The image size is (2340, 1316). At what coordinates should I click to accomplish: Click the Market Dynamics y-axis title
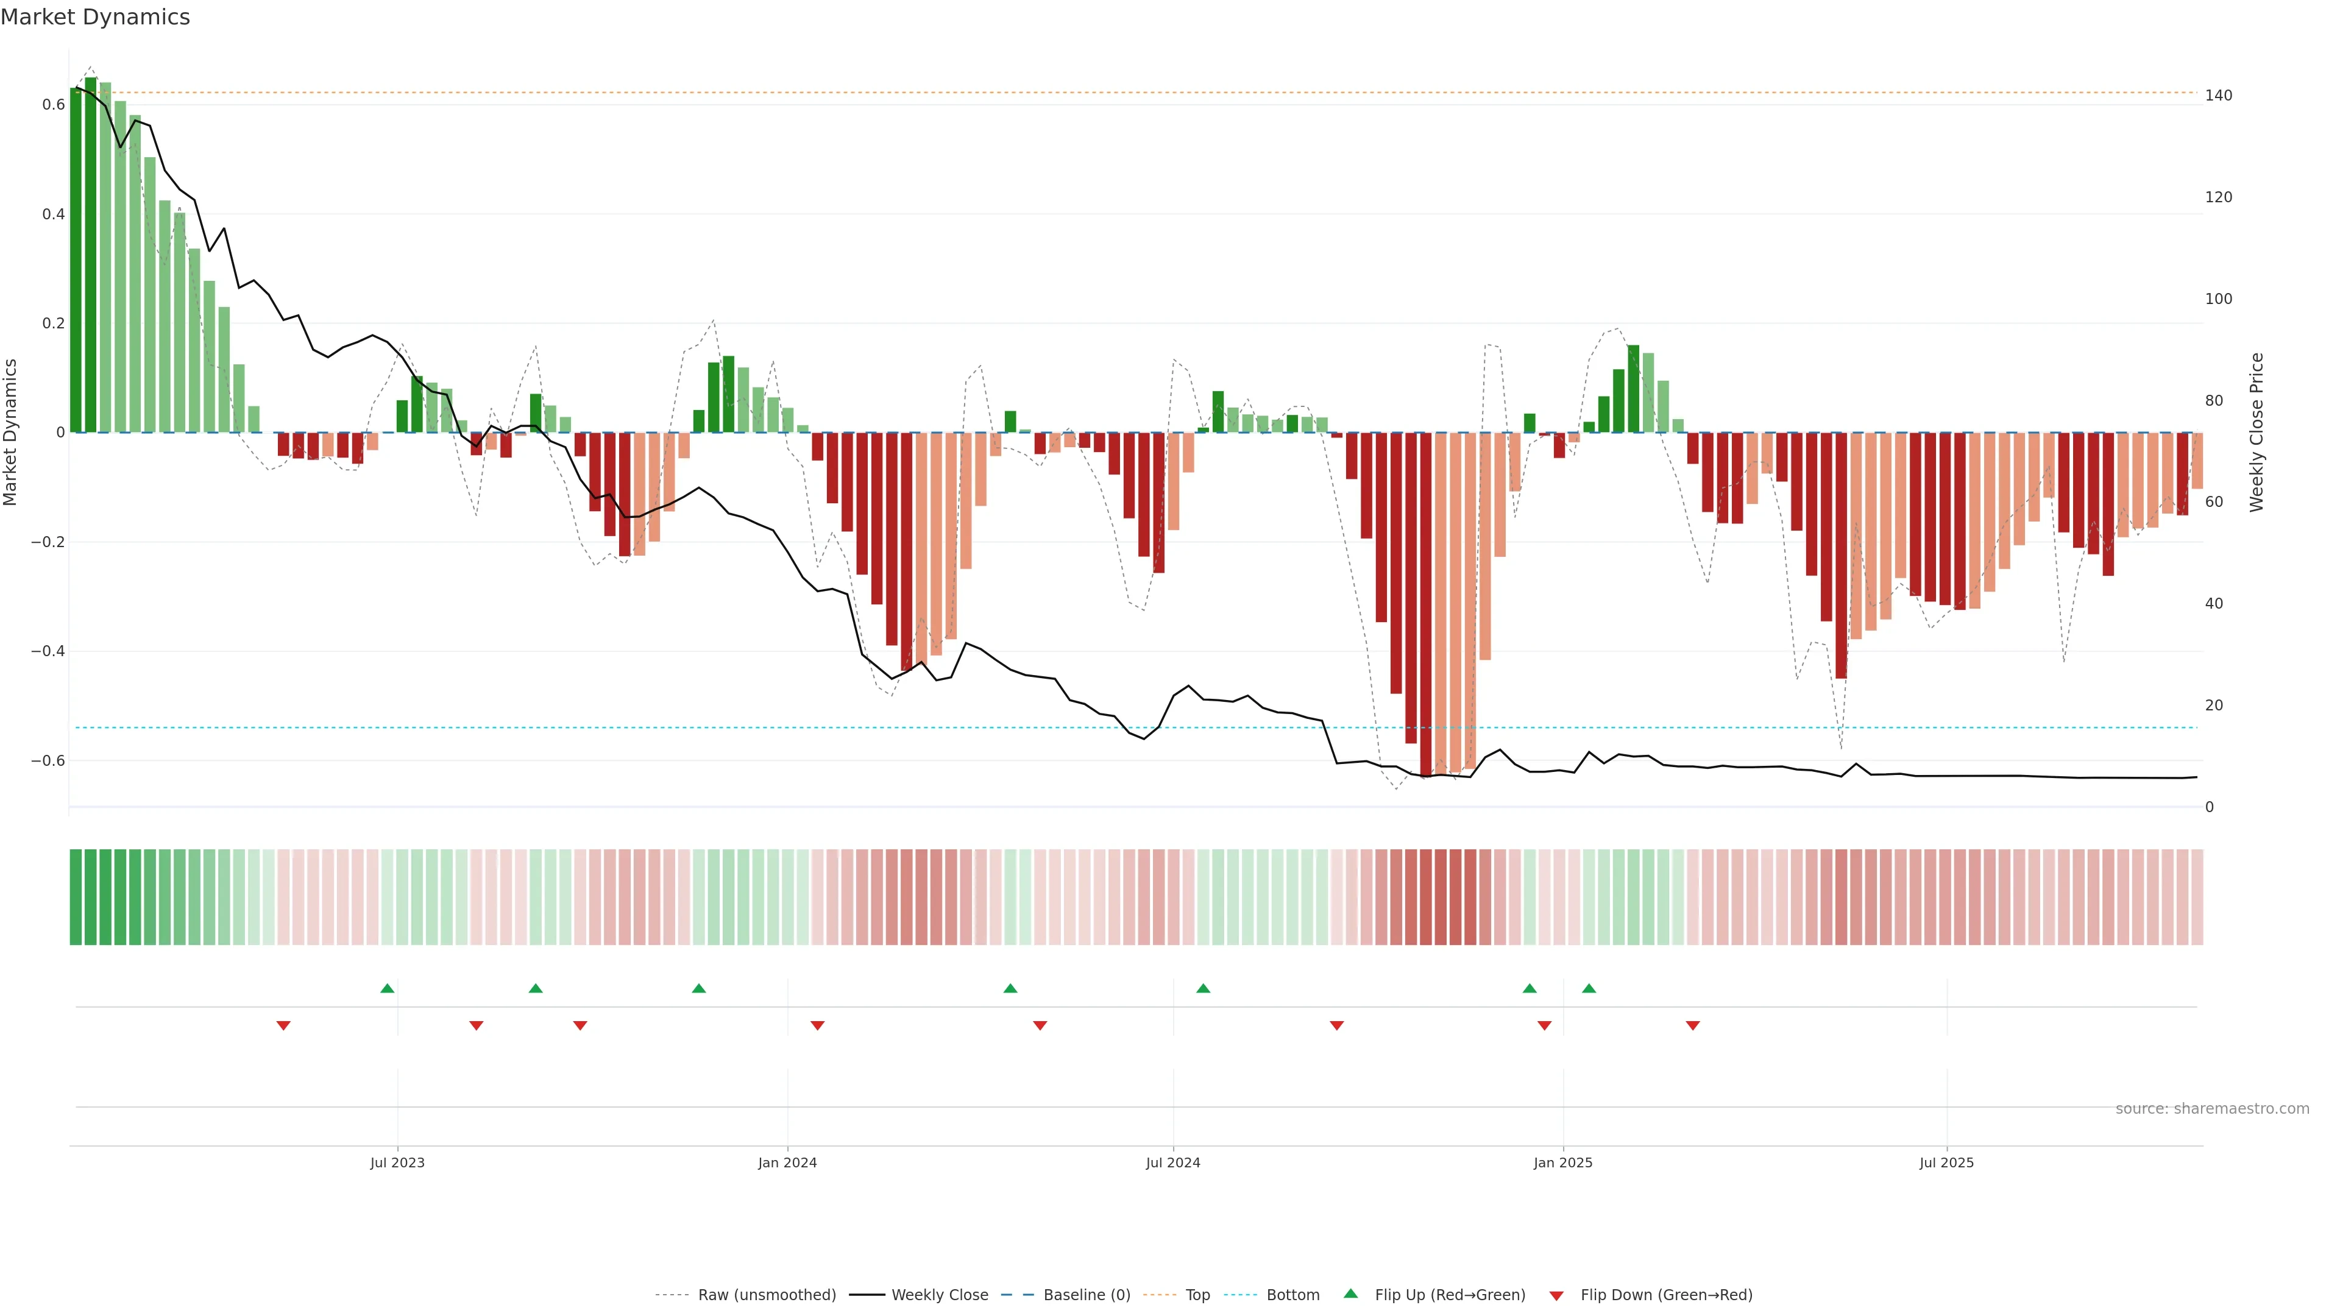(11, 433)
